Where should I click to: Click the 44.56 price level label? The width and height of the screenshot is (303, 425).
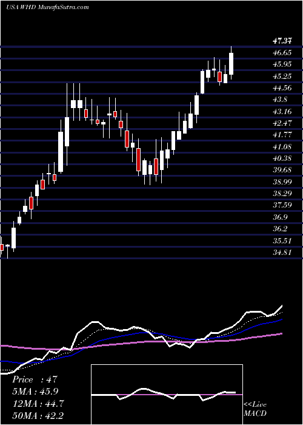click(x=282, y=88)
